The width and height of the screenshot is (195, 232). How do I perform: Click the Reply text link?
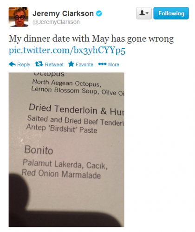click(24, 64)
